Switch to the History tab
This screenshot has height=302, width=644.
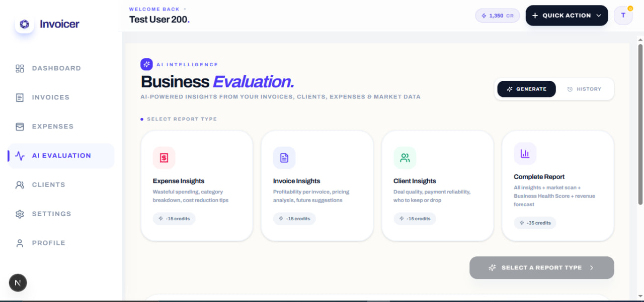pyautogui.click(x=584, y=89)
